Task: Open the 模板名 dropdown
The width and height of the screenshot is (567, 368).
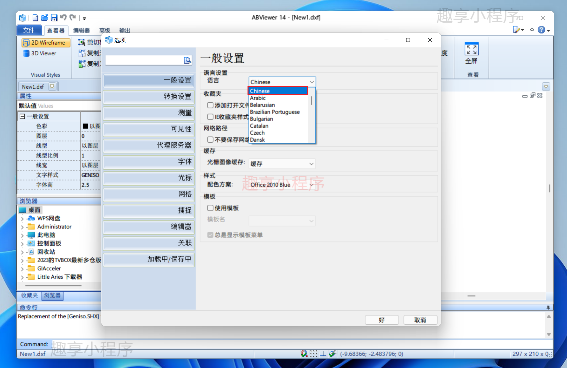Action: coord(282,220)
